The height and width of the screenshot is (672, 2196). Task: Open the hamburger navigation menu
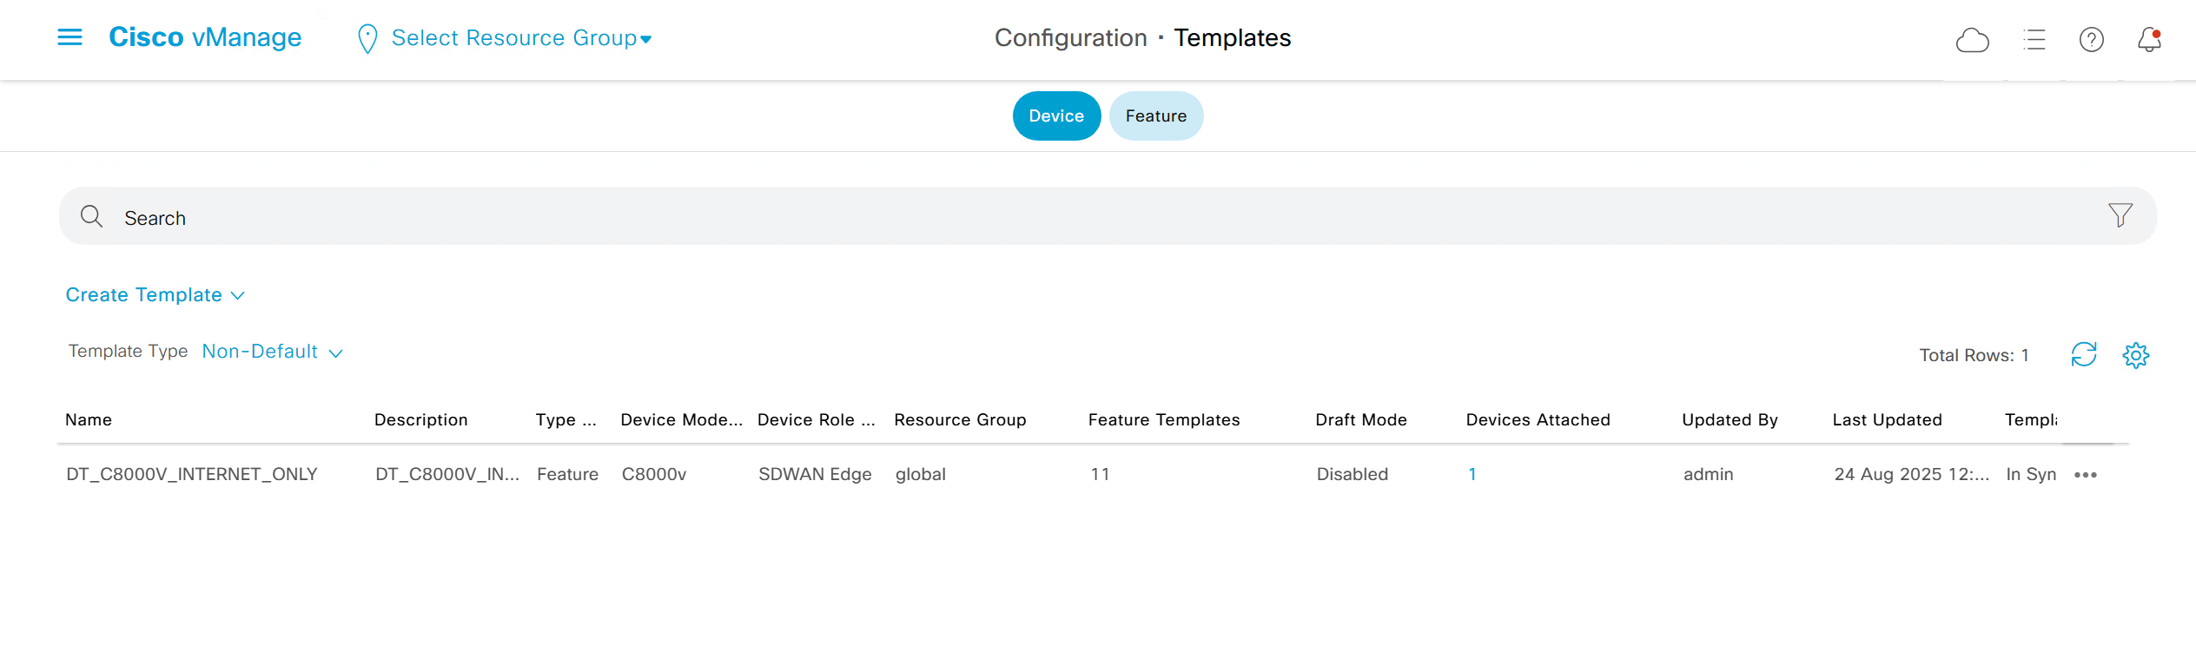coord(69,37)
